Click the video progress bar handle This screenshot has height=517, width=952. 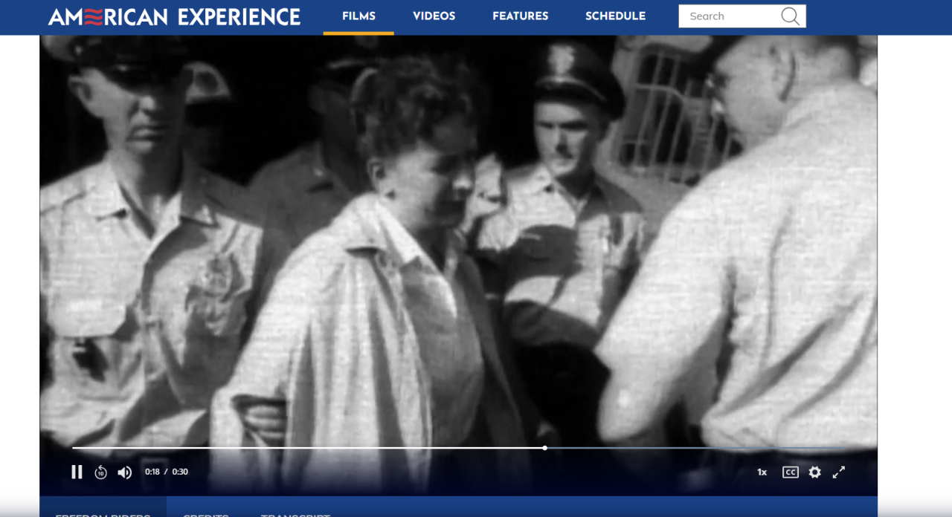tap(545, 448)
